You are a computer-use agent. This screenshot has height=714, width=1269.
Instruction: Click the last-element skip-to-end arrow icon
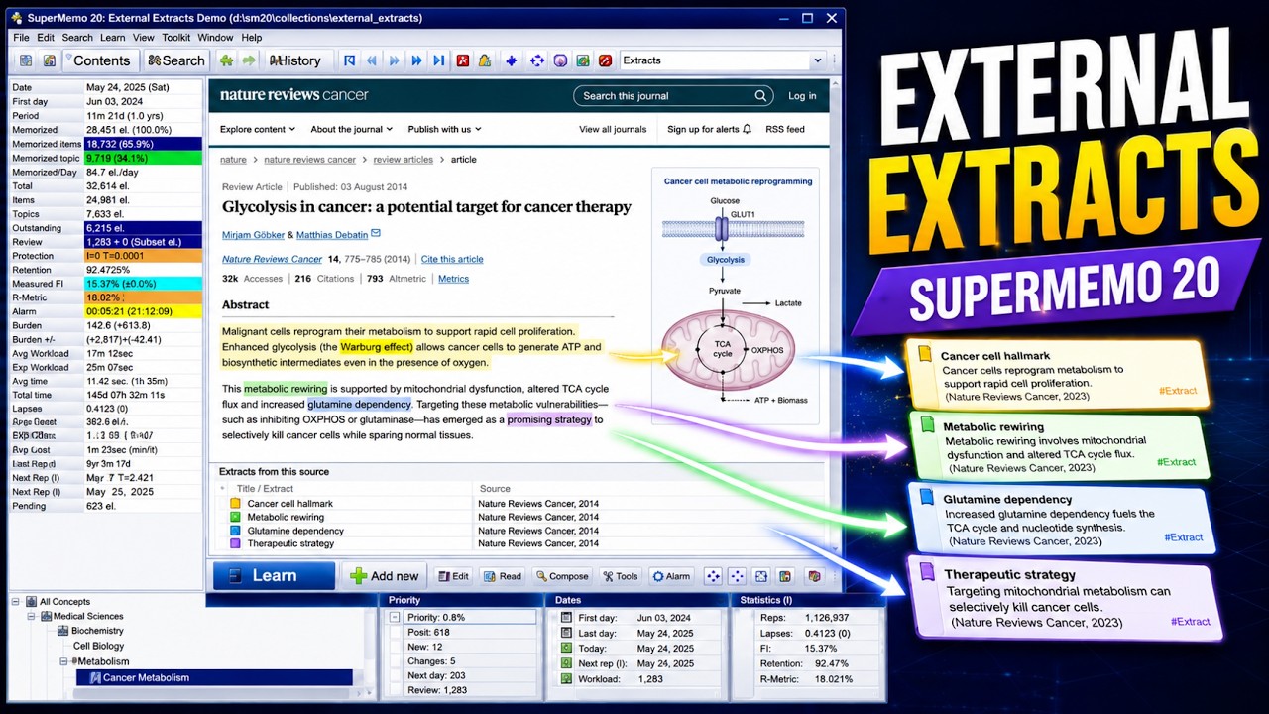tap(439, 60)
